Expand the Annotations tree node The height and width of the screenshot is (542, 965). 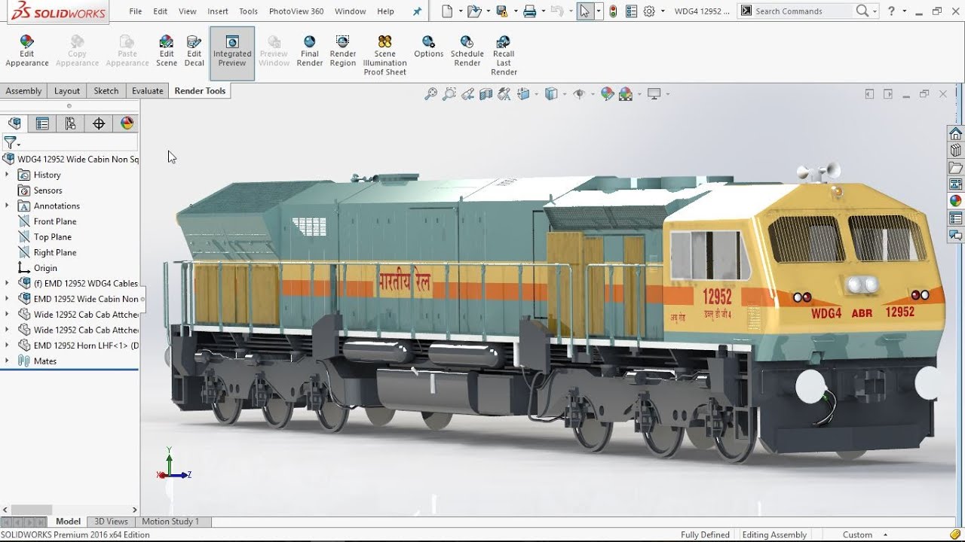[x=7, y=206]
